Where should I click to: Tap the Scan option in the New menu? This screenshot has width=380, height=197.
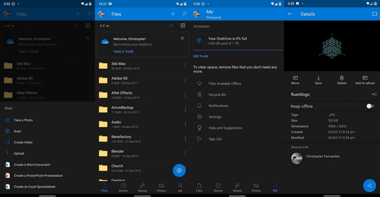[17, 131]
